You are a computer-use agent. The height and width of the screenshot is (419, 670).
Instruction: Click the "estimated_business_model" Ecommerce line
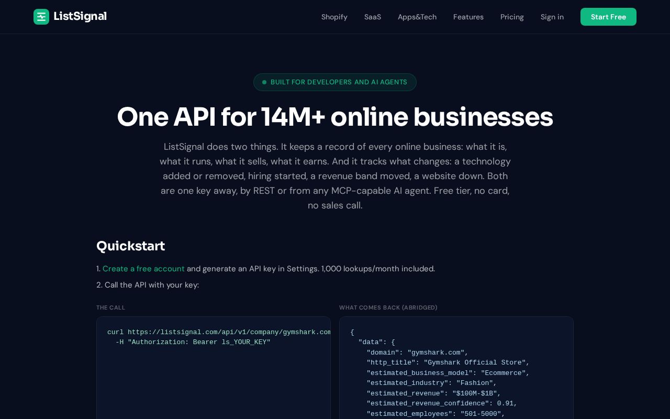point(448,373)
